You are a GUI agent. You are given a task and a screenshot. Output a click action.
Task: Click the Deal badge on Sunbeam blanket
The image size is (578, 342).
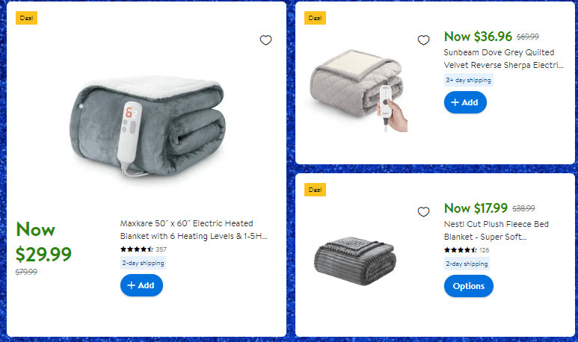tap(316, 18)
